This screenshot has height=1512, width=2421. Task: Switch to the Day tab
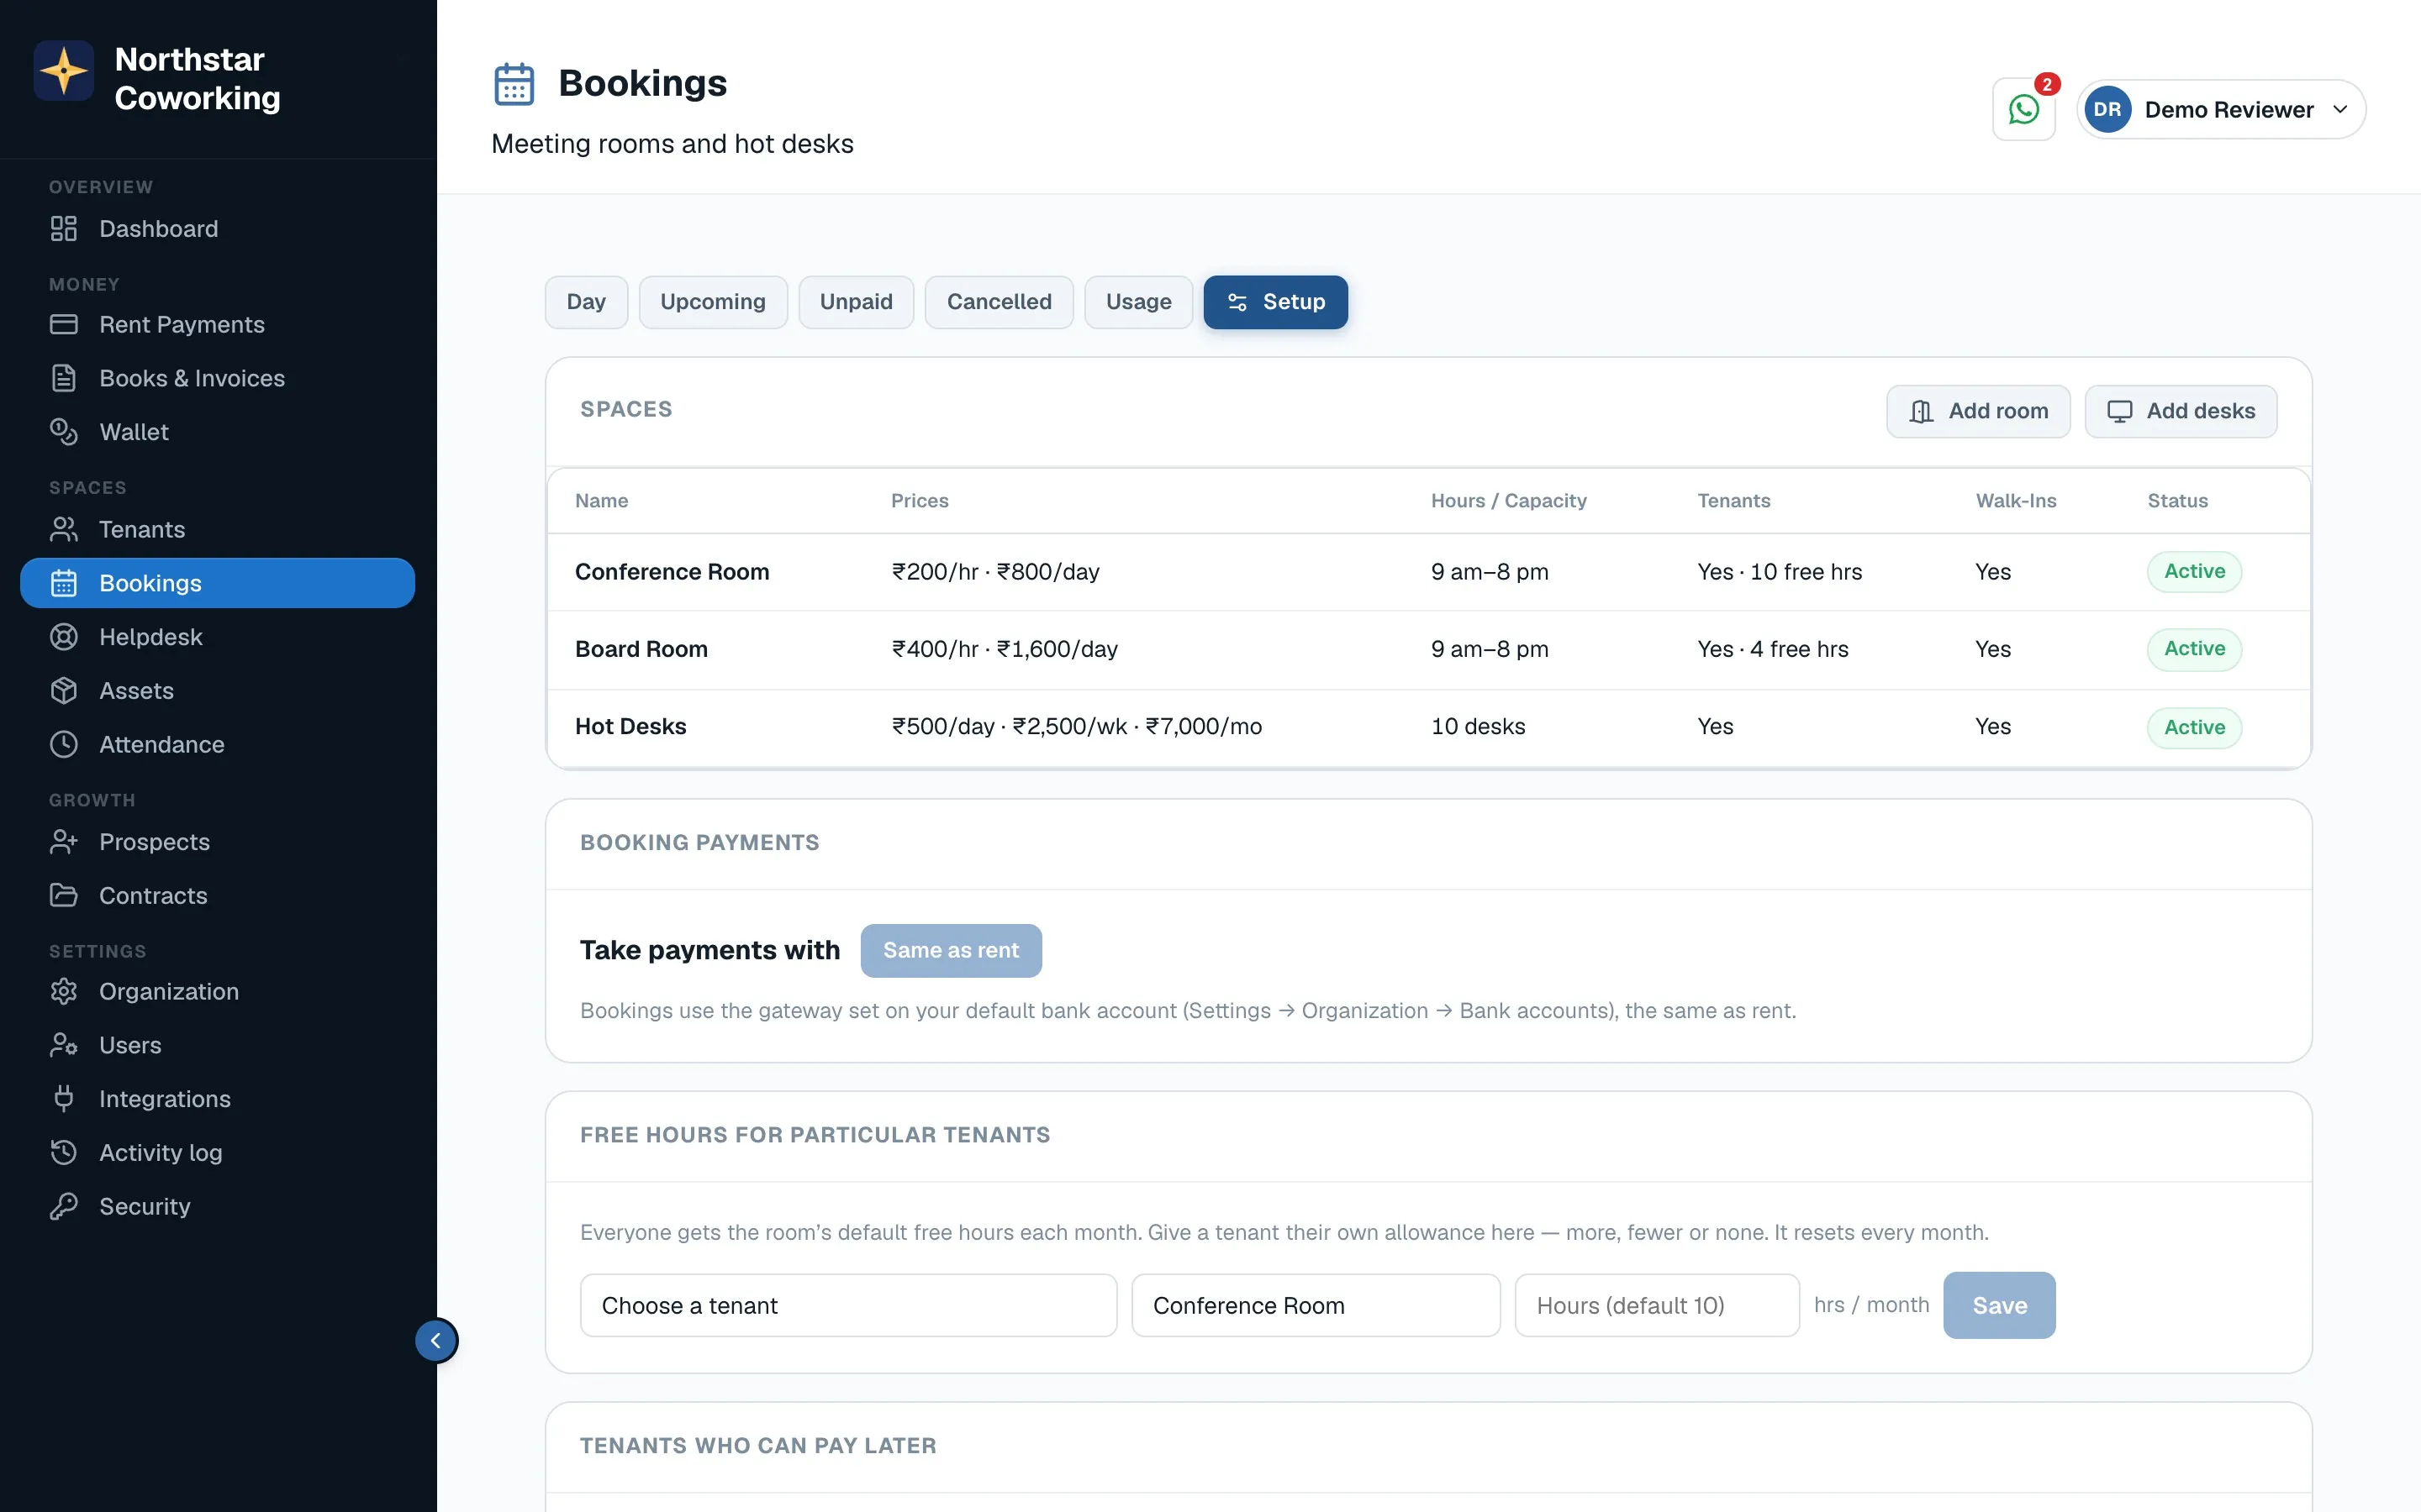(586, 302)
